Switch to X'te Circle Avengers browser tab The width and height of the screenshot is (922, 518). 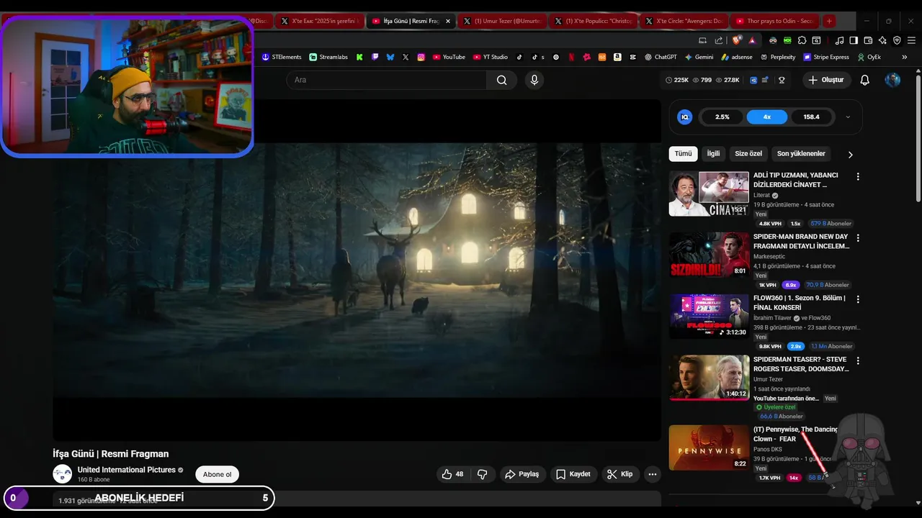point(684,21)
